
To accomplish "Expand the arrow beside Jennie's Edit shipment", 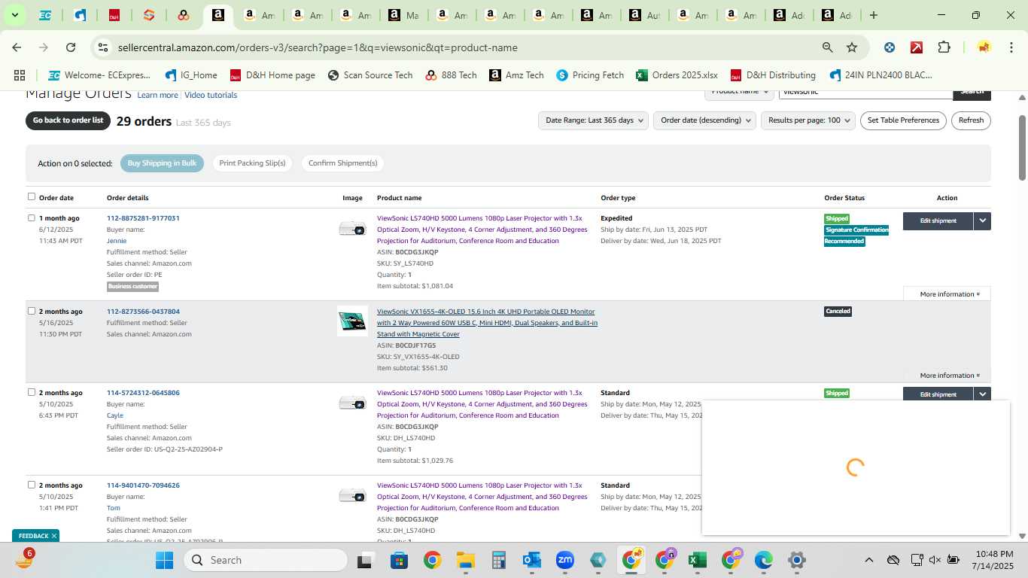I will click(x=982, y=221).
